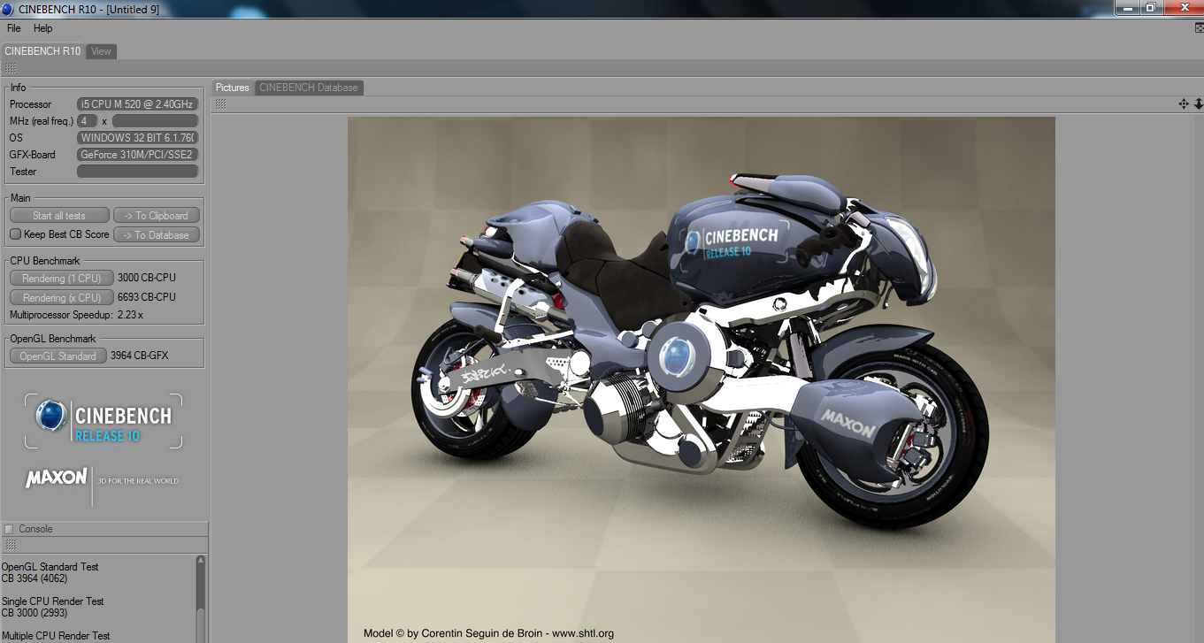Click the 3000 CB-CPU score

tap(147, 278)
